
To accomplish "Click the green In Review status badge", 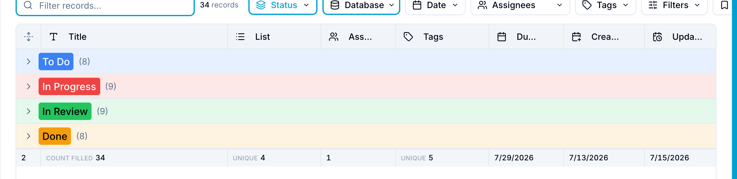I will (x=65, y=111).
